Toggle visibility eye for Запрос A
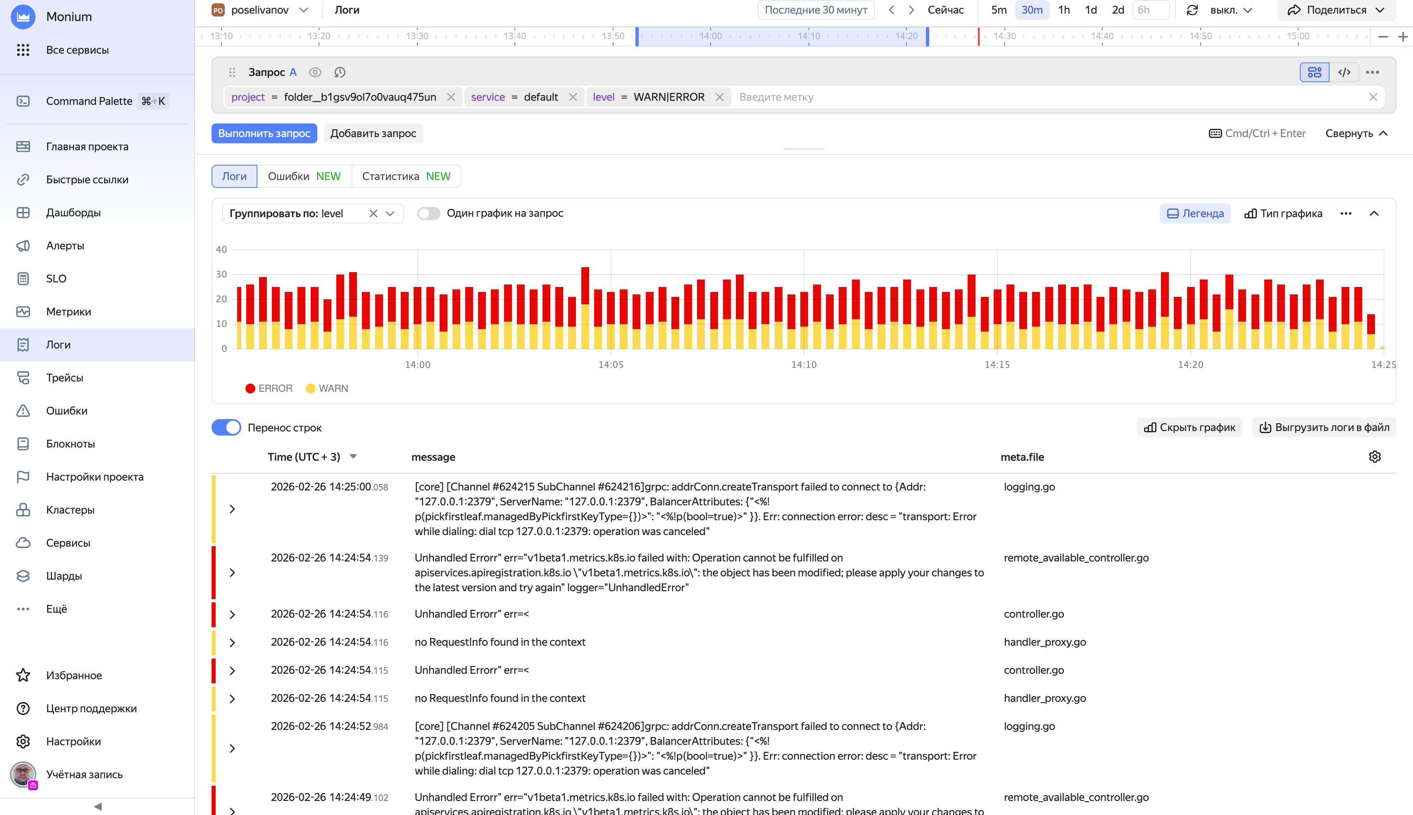This screenshot has height=815, width=1413. point(315,72)
